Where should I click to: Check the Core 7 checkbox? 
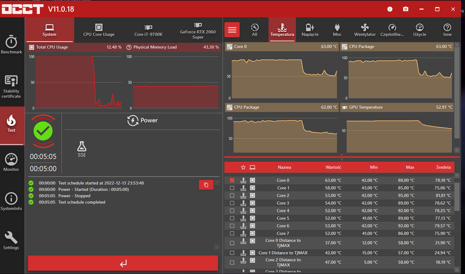click(x=232, y=233)
